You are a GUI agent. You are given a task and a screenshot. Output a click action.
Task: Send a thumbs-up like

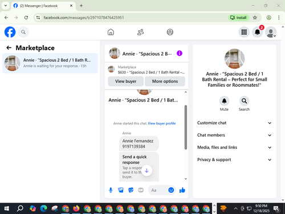[182, 190]
